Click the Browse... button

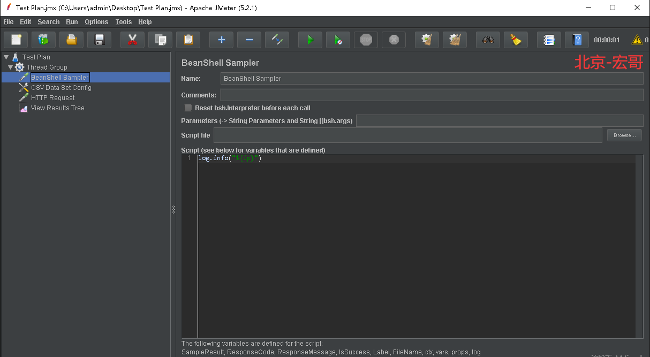pyautogui.click(x=624, y=135)
